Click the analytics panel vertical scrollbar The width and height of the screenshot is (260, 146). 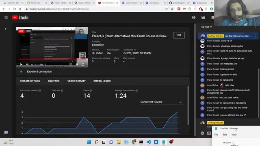click(188, 105)
